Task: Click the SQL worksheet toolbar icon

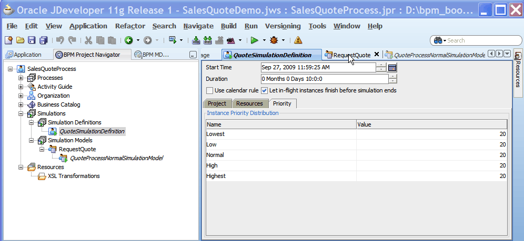Action: [x=173, y=40]
